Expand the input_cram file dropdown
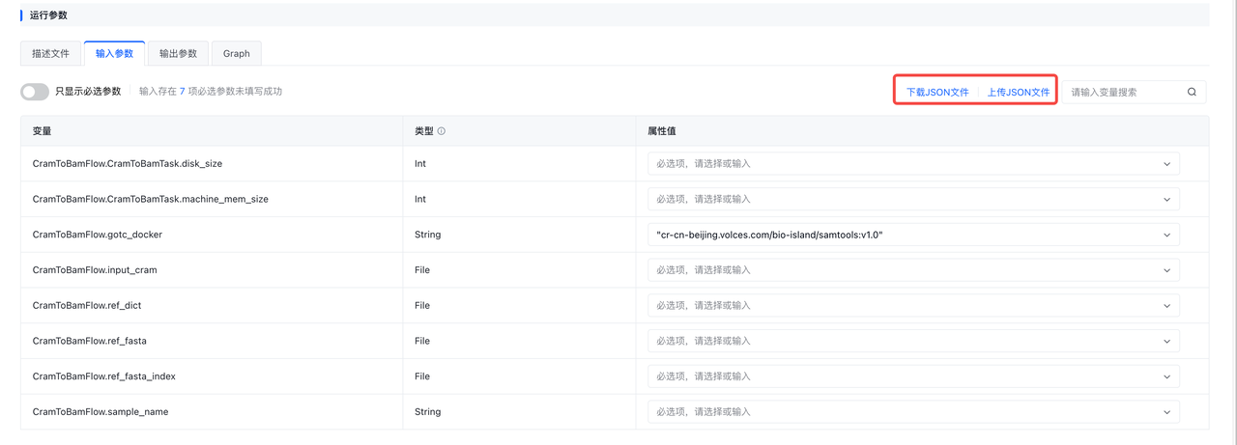The width and height of the screenshot is (1237, 445). pyautogui.click(x=1167, y=270)
